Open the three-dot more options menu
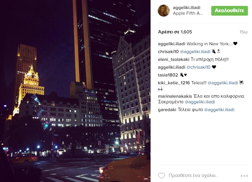 click(244, 176)
